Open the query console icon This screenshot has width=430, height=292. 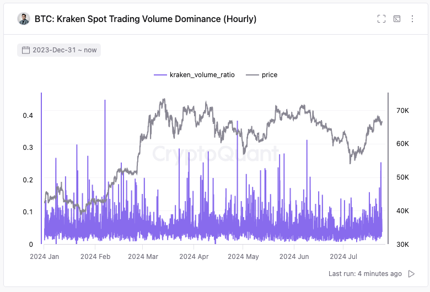tap(396, 19)
